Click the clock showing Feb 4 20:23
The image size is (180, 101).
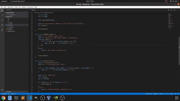(x=90, y=1)
